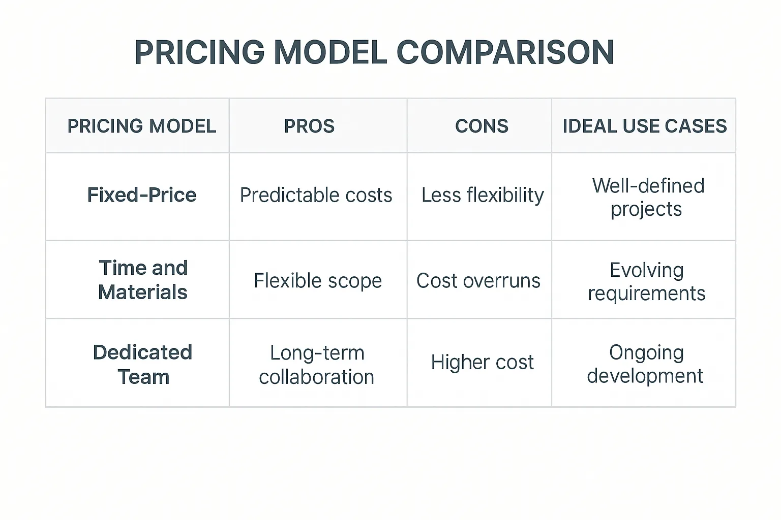Click the Flexible scope cell
The height and width of the screenshot is (520, 781).
point(317,281)
